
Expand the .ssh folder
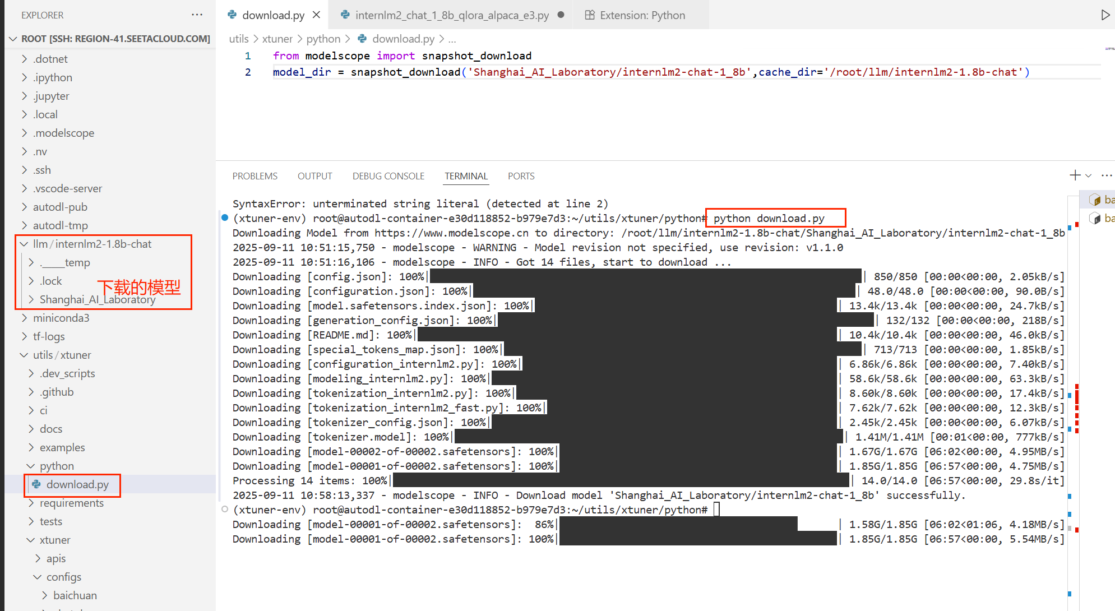click(x=110, y=170)
